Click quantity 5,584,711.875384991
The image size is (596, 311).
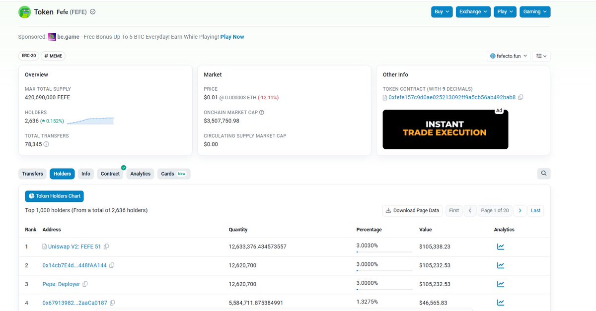pos(256,303)
